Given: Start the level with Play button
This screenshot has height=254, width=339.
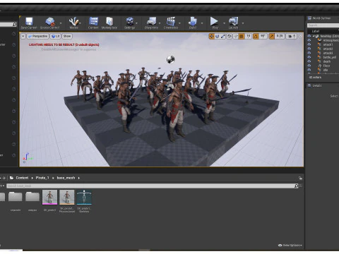Looking at the screenshot, I should coord(214,21).
